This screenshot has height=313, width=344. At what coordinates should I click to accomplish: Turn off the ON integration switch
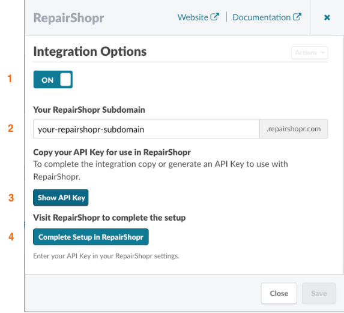click(x=53, y=80)
